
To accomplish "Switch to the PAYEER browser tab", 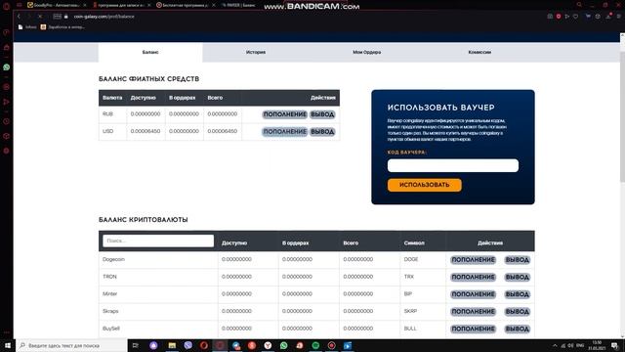I will [238, 5].
